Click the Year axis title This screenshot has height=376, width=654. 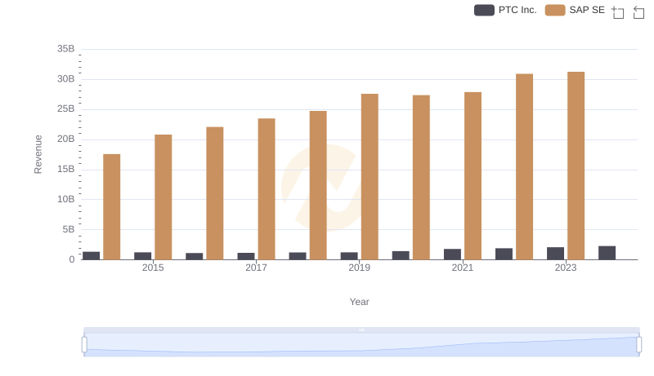(x=359, y=302)
